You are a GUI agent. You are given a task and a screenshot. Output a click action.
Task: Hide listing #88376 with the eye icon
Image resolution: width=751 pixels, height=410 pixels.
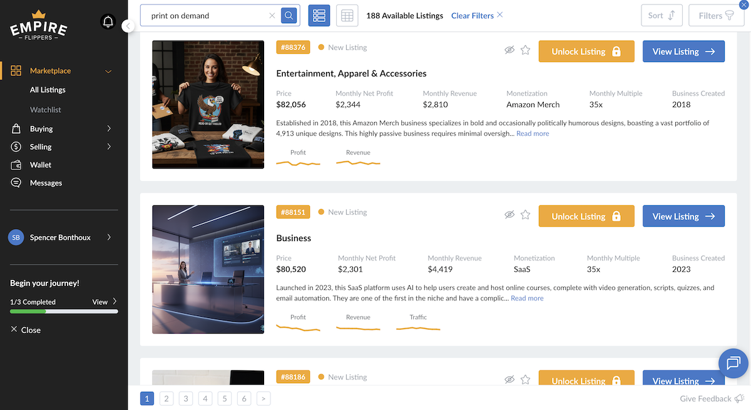(x=509, y=50)
